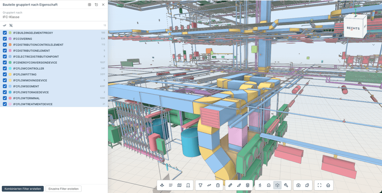Open the list lines toolbar icon
The width and height of the screenshot is (382, 193).
[171, 185]
